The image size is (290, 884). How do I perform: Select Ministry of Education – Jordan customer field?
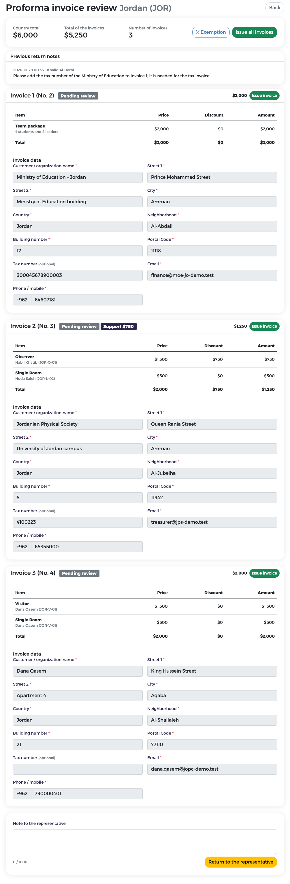pos(78,177)
